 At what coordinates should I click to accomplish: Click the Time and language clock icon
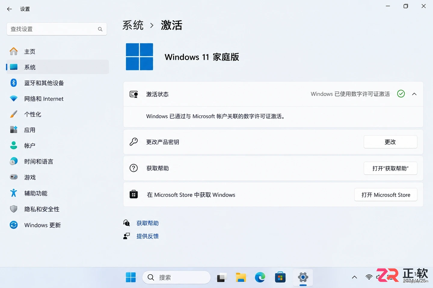pyautogui.click(x=14, y=161)
